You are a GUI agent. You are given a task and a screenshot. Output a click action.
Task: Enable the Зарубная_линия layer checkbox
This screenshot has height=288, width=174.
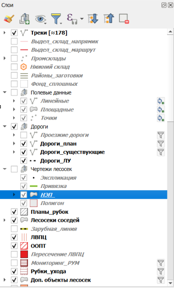click(14, 229)
